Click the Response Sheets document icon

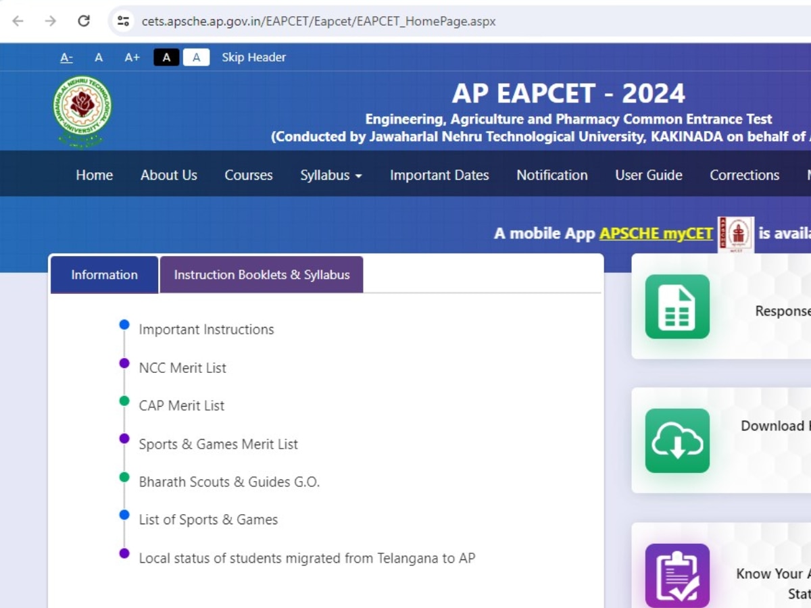point(676,307)
